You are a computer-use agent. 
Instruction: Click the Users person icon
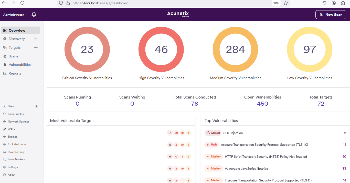(x=4, y=106)
